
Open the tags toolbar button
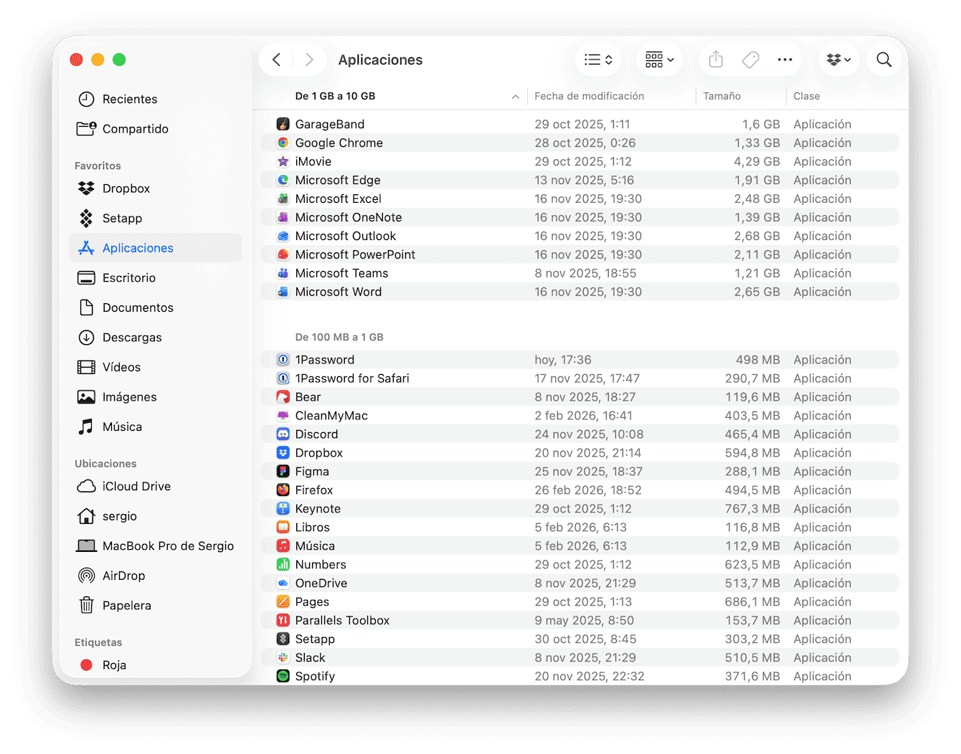[x=750, y=60]
